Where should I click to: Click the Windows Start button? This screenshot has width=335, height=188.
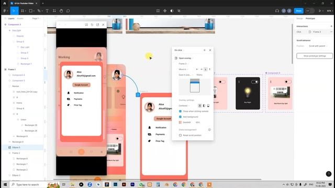pos(5,184)
